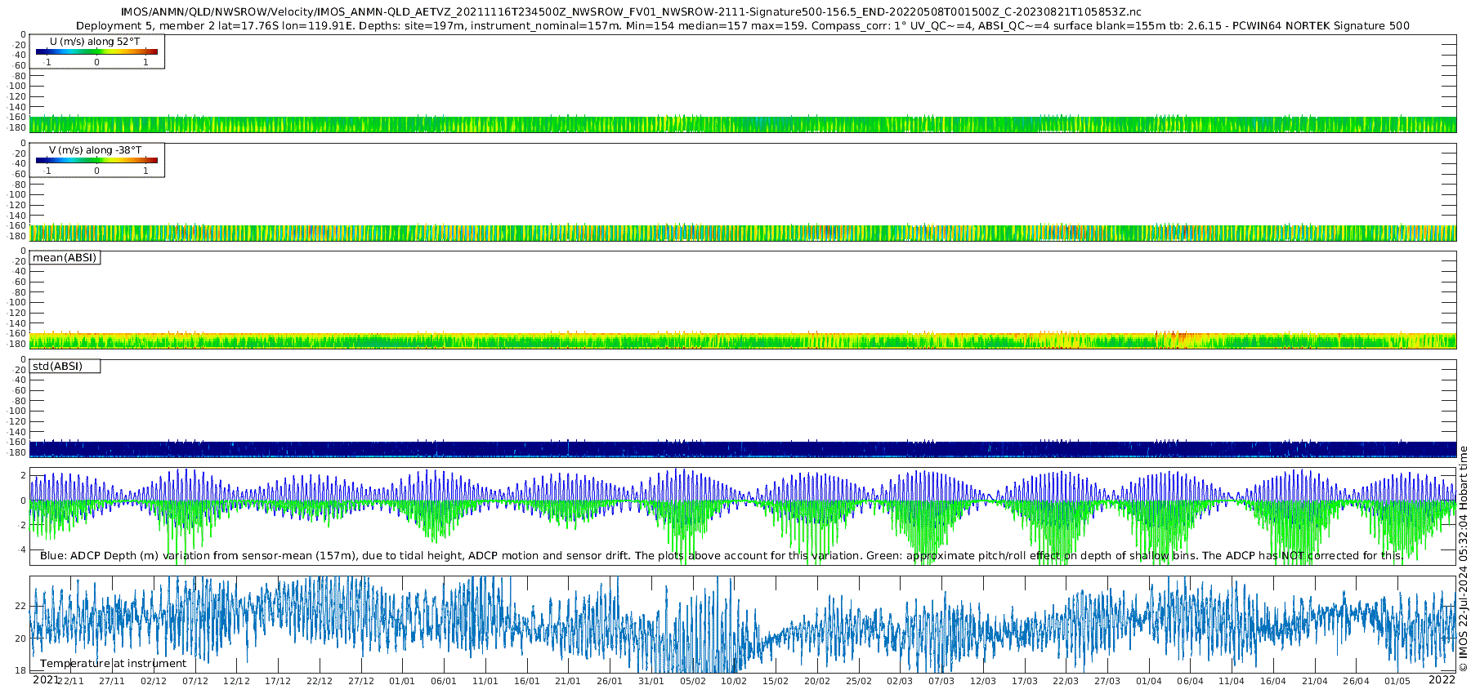Click the U velocity colorbar gradient
The image size is (1471, 694).
(96, 52)
